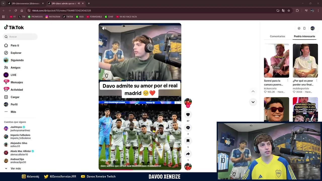Share the video with arrow icon
Viewport: 322px width, 181px height.
pos(188,154)
